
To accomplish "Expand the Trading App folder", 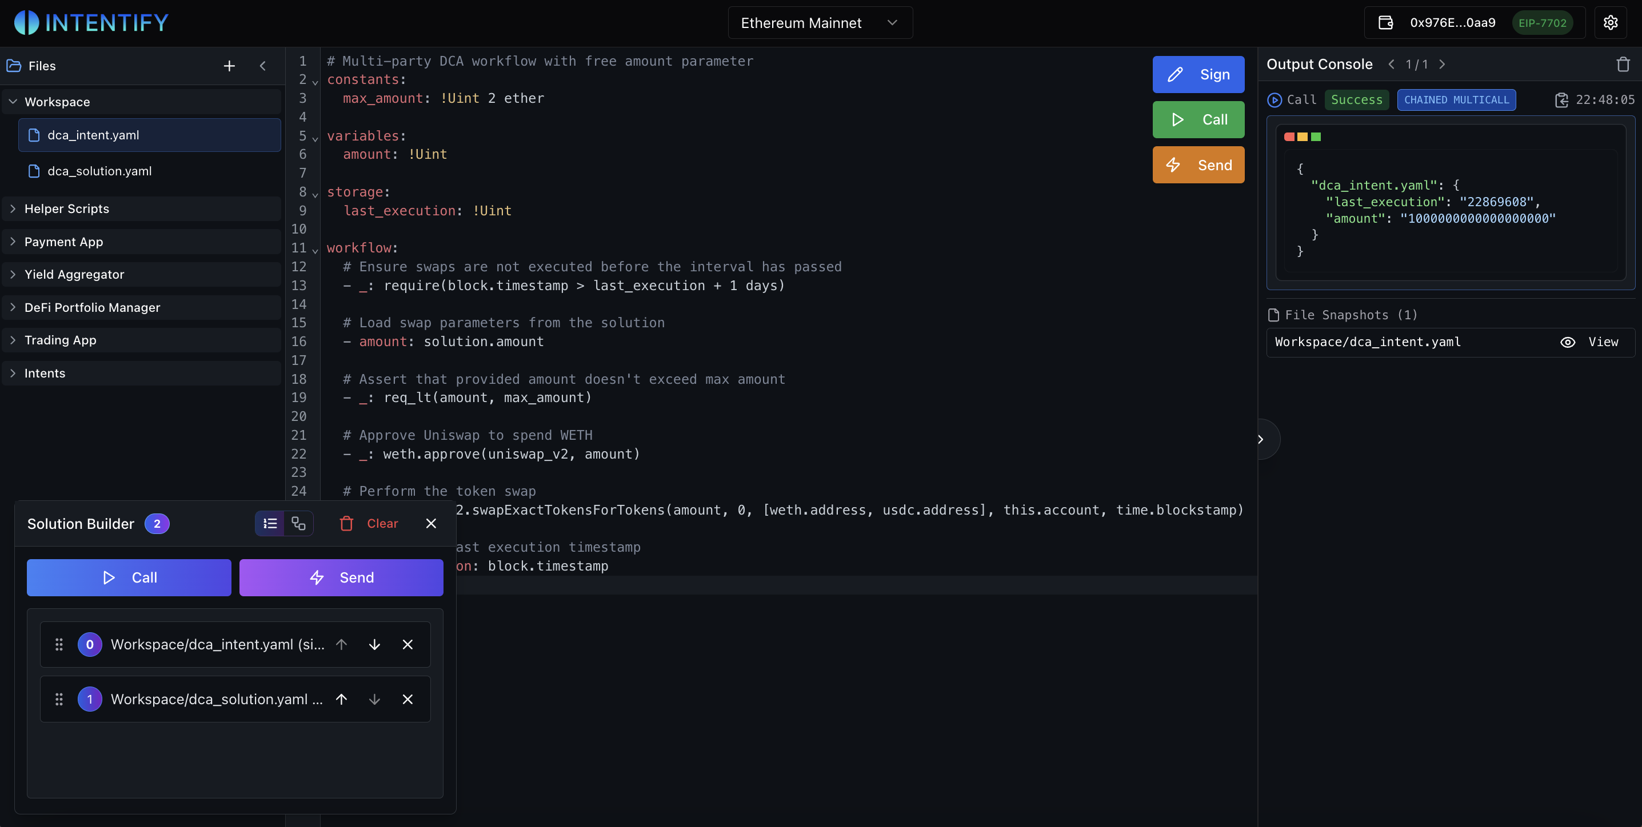I will (142, 340).
